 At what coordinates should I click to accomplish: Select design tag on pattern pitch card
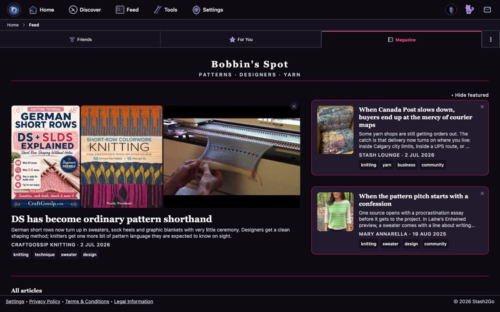[411, 244]
